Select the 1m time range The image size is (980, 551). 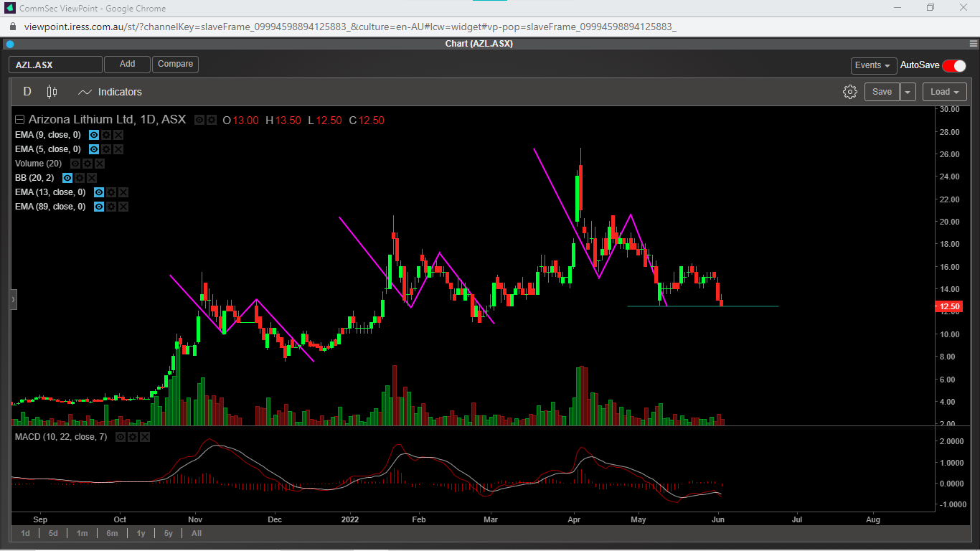83,533
